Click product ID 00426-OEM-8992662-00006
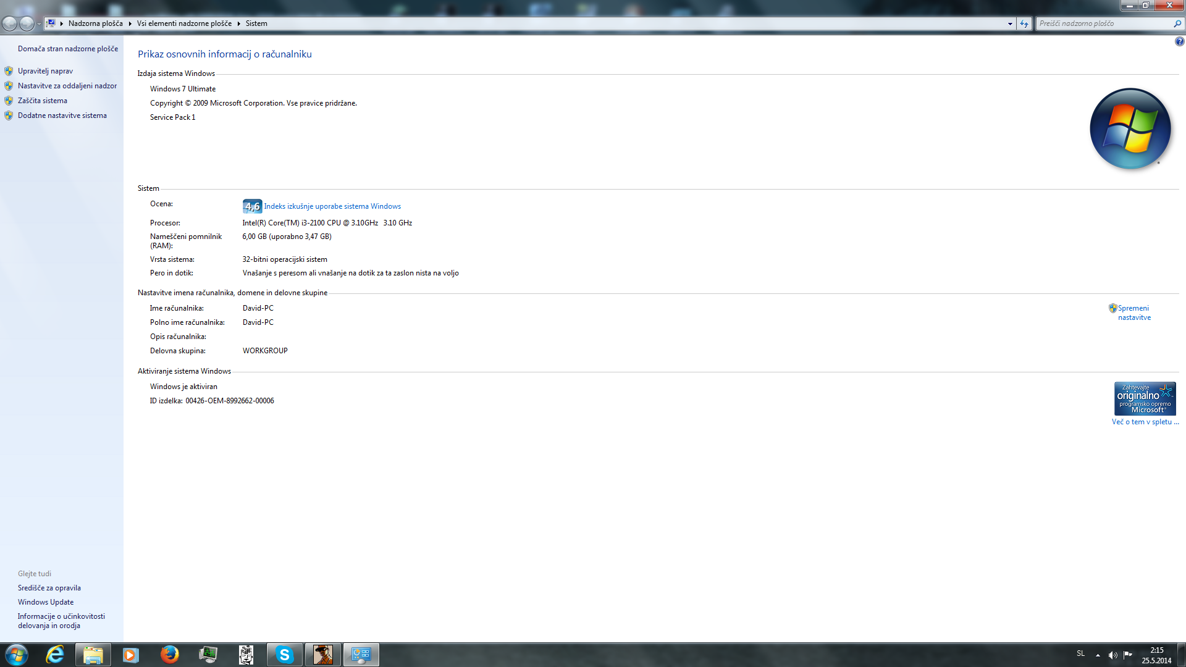 (x=230, y=401)
